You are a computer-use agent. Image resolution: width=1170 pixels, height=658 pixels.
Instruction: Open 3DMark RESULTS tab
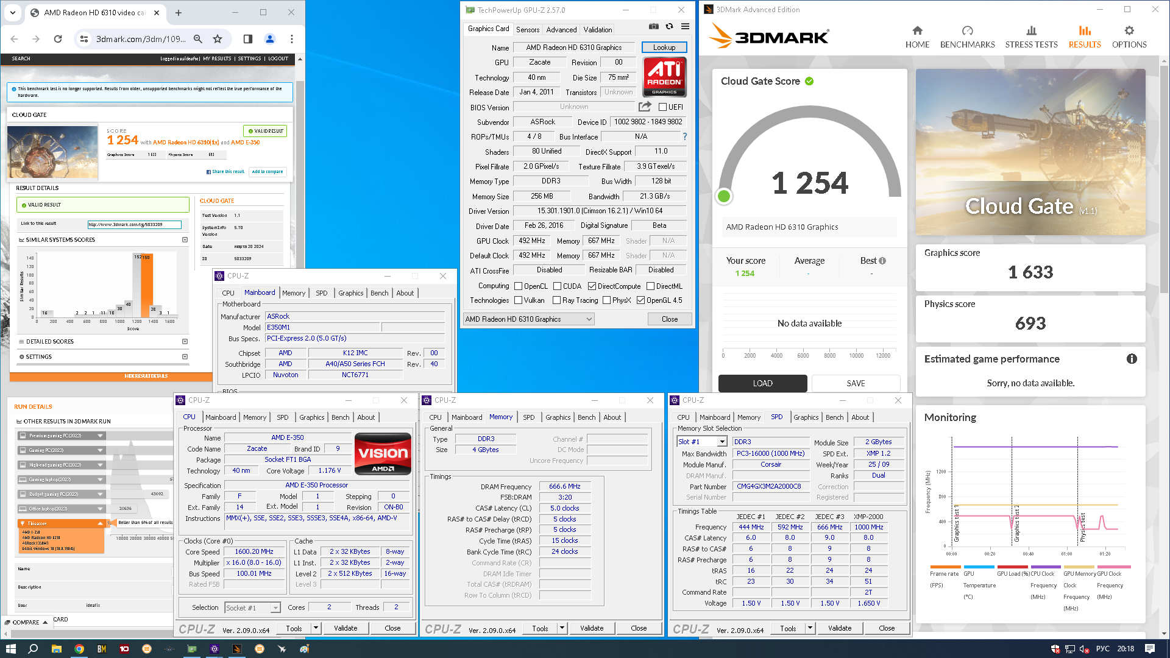[x=1085, y=37]
